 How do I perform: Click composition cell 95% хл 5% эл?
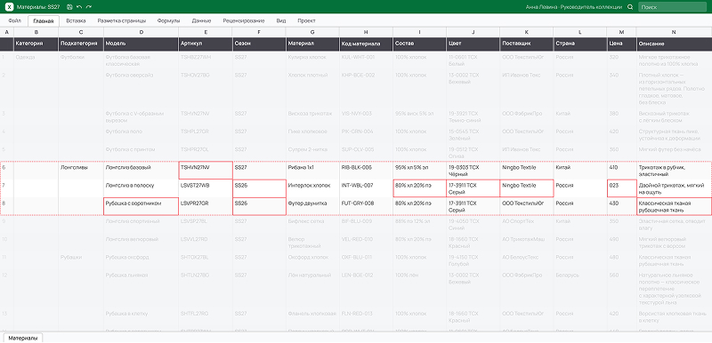(x=419, y=171)
